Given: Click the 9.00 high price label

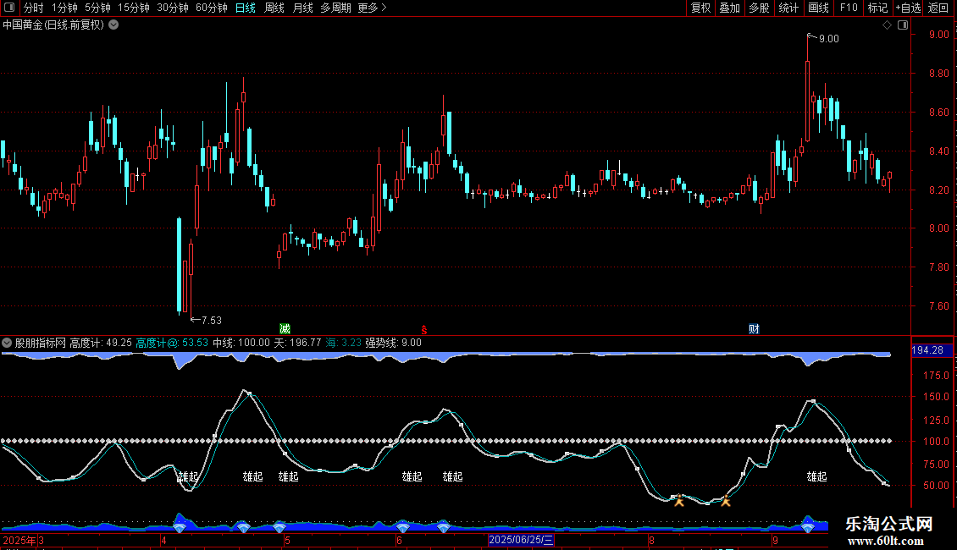Looking at the screenshot, I should click(829, 38).
